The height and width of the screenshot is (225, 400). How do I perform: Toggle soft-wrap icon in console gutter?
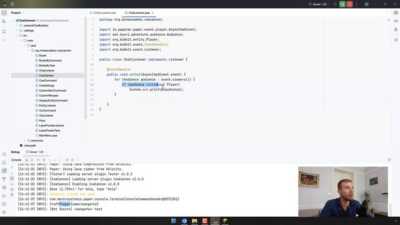coord(12,179)
